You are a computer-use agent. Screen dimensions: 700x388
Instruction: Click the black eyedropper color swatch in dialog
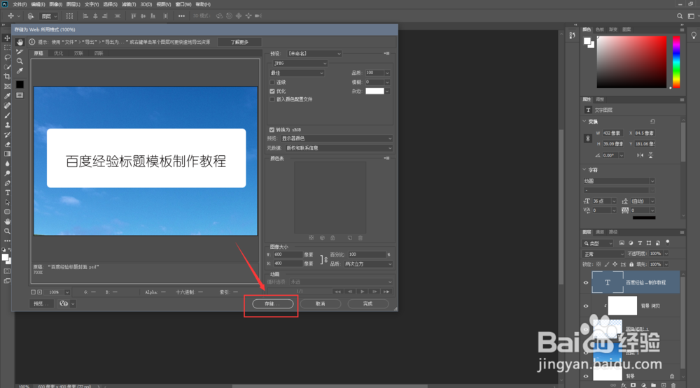coord(20,85)
